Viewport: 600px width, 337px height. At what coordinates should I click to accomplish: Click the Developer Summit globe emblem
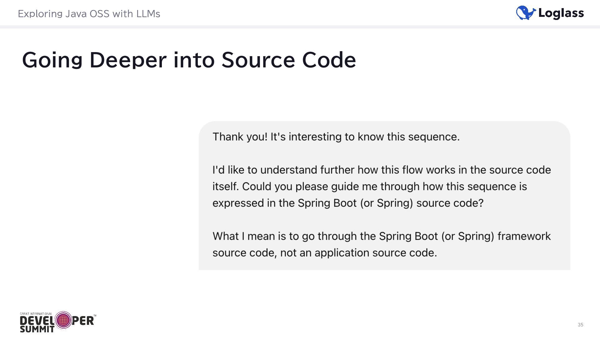pos(63,320)
